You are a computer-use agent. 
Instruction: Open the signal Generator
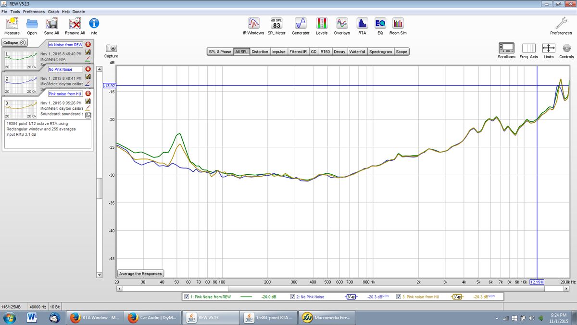(x=301, y=24)
